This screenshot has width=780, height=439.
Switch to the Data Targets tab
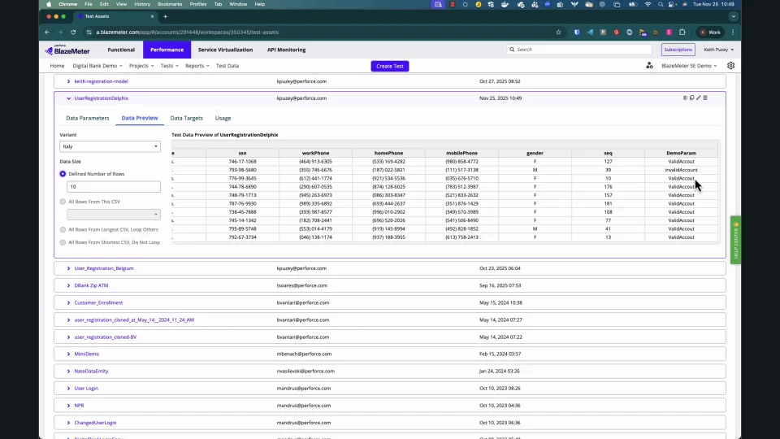point(186,118)
